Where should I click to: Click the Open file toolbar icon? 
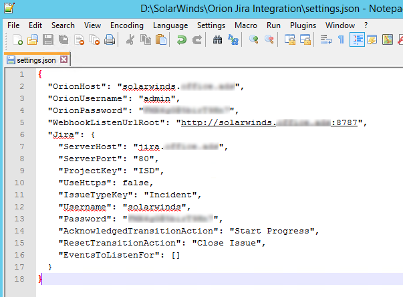(33, 40)
